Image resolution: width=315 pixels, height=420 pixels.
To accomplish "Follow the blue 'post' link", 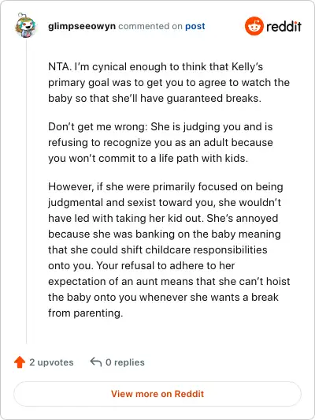I will click(195, 26).
